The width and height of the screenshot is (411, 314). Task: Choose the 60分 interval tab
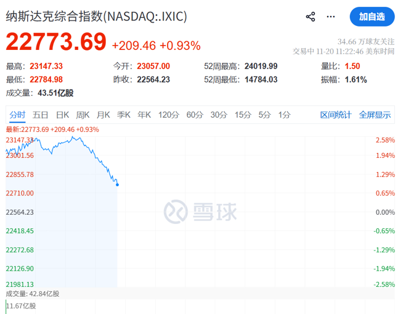(194, 115)
